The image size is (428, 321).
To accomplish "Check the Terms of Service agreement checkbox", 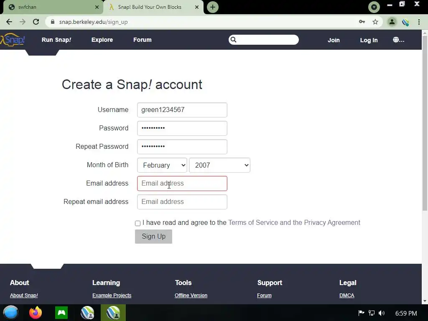I will 138,223.
